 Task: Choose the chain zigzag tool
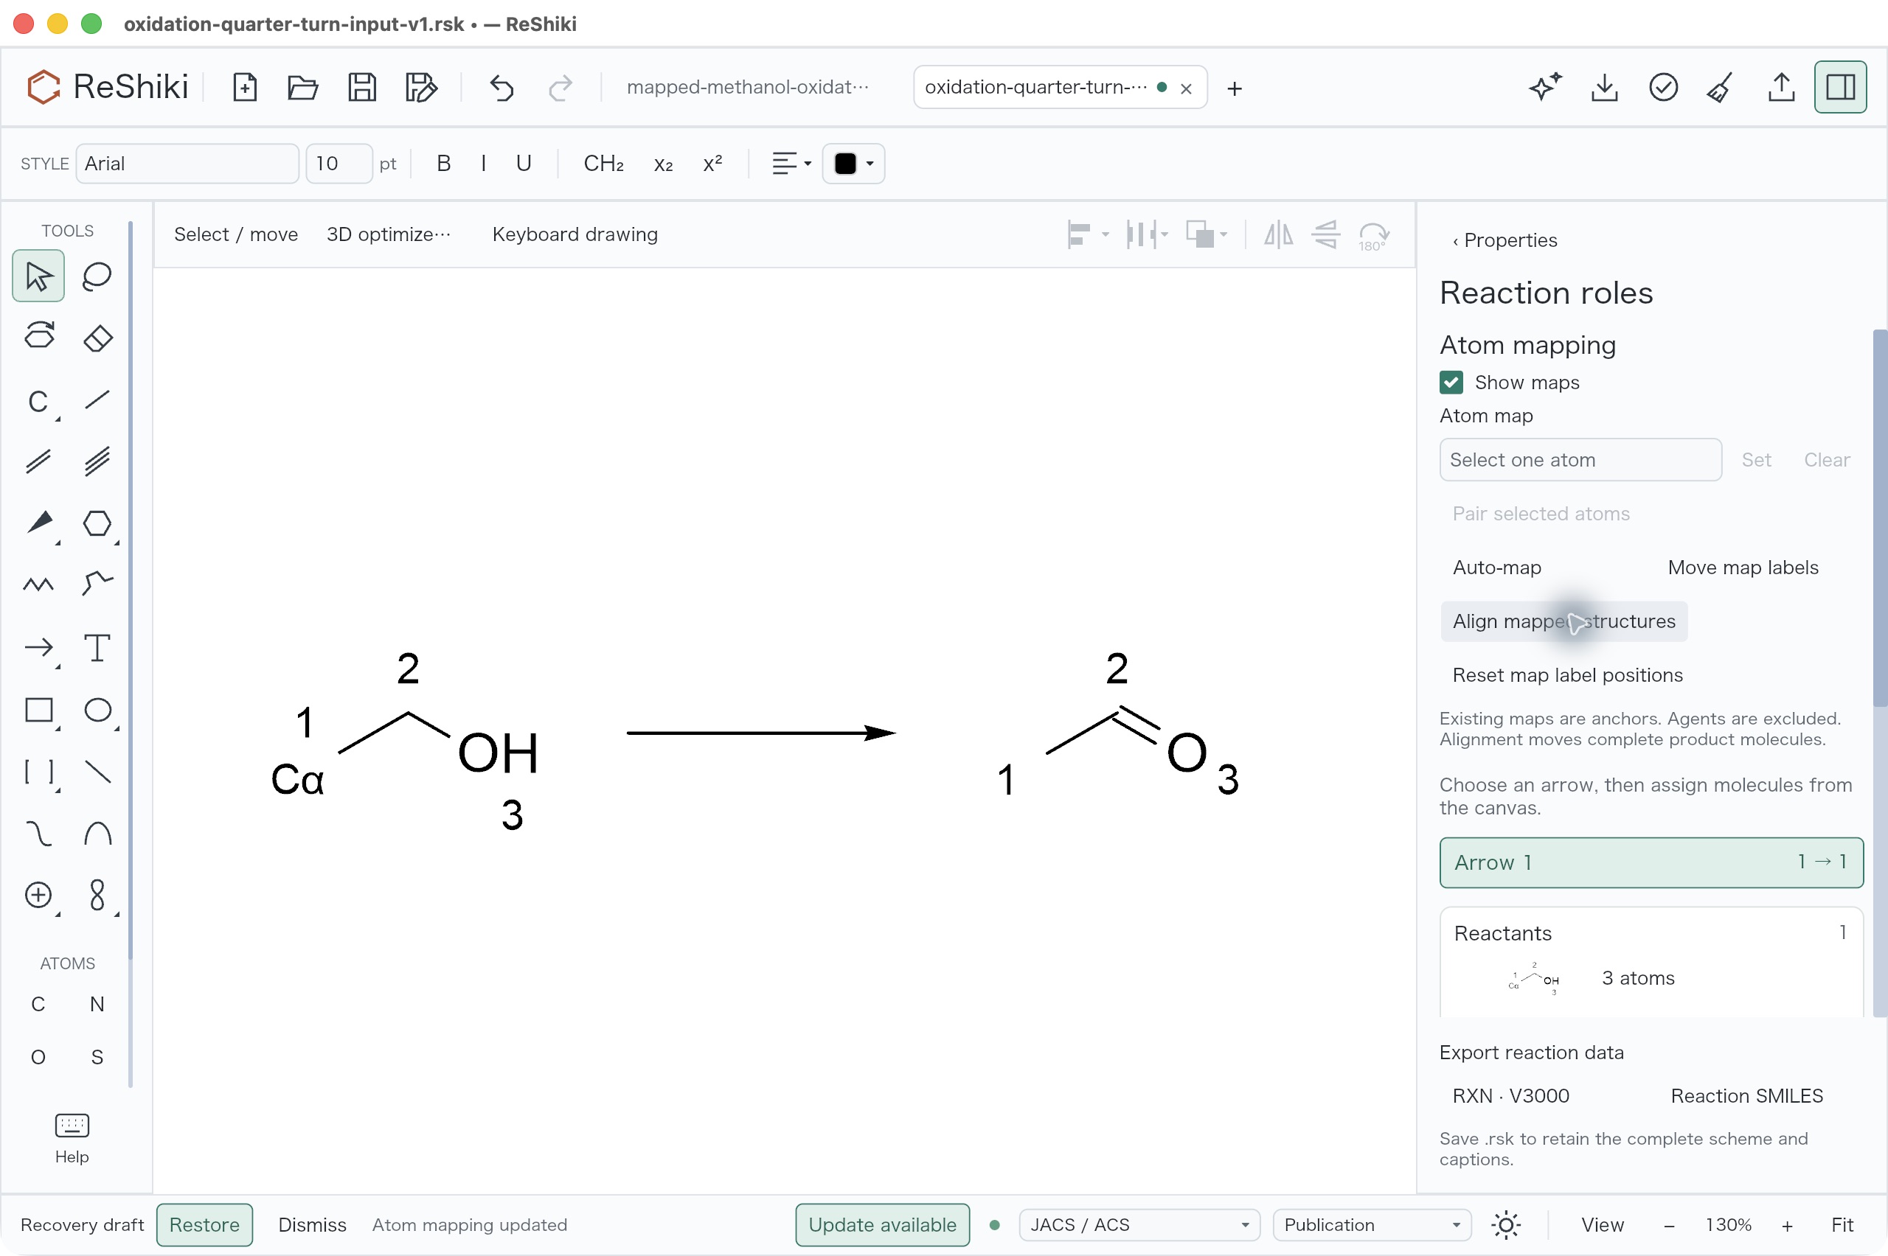(38, 585)
